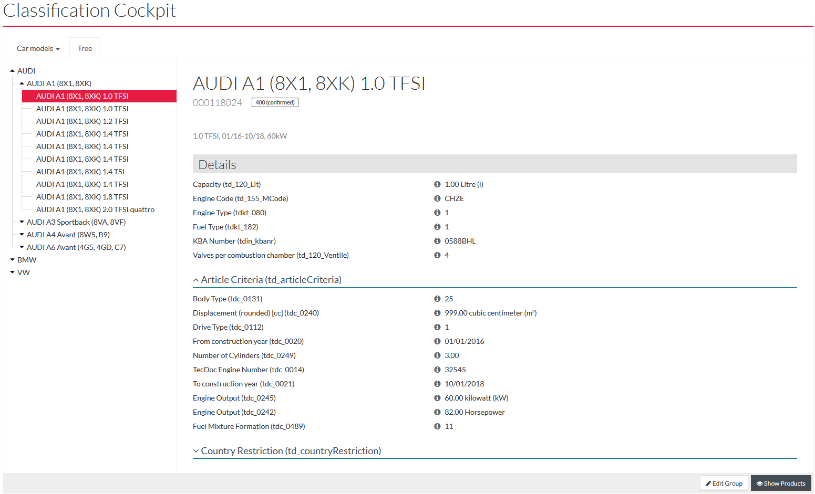Screen dimensions: 815x494
Task: Click info icon beside From construction year date
Action: click(x=437, y=341)
